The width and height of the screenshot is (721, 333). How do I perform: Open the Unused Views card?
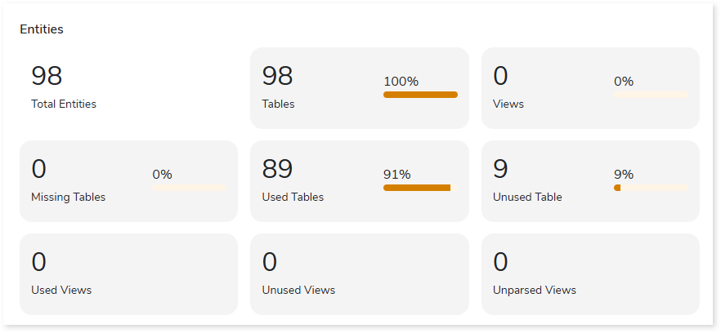(359, 274)
